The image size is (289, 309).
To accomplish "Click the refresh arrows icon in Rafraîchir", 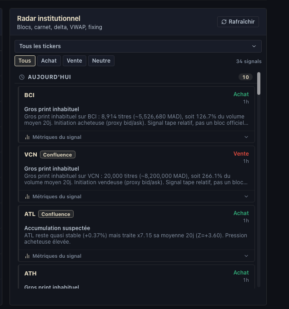I will (x=224, y=22).
